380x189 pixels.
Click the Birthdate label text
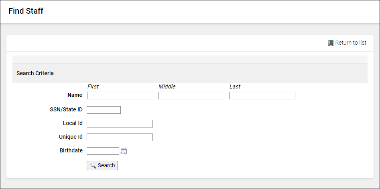71,150
